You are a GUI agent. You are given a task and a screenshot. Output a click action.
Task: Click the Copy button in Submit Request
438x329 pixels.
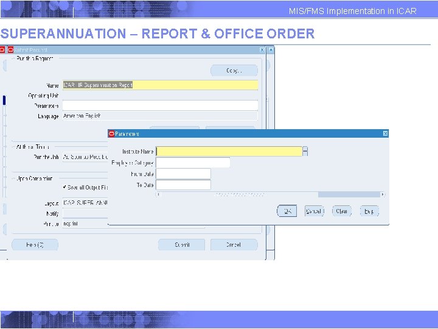click(x=234, y=71)
